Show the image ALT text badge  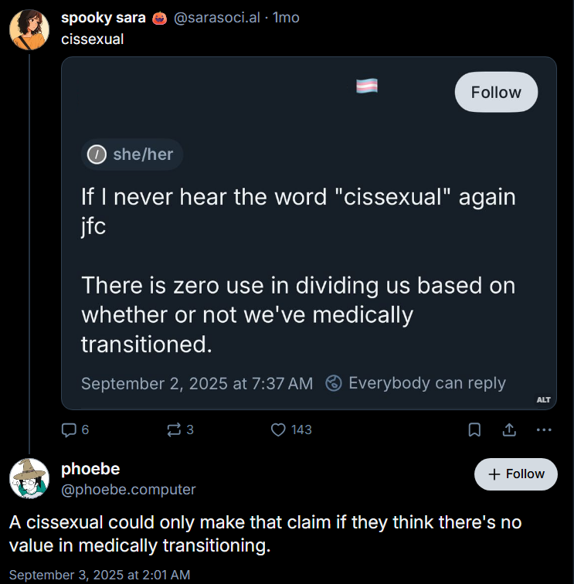pos(544,399)
